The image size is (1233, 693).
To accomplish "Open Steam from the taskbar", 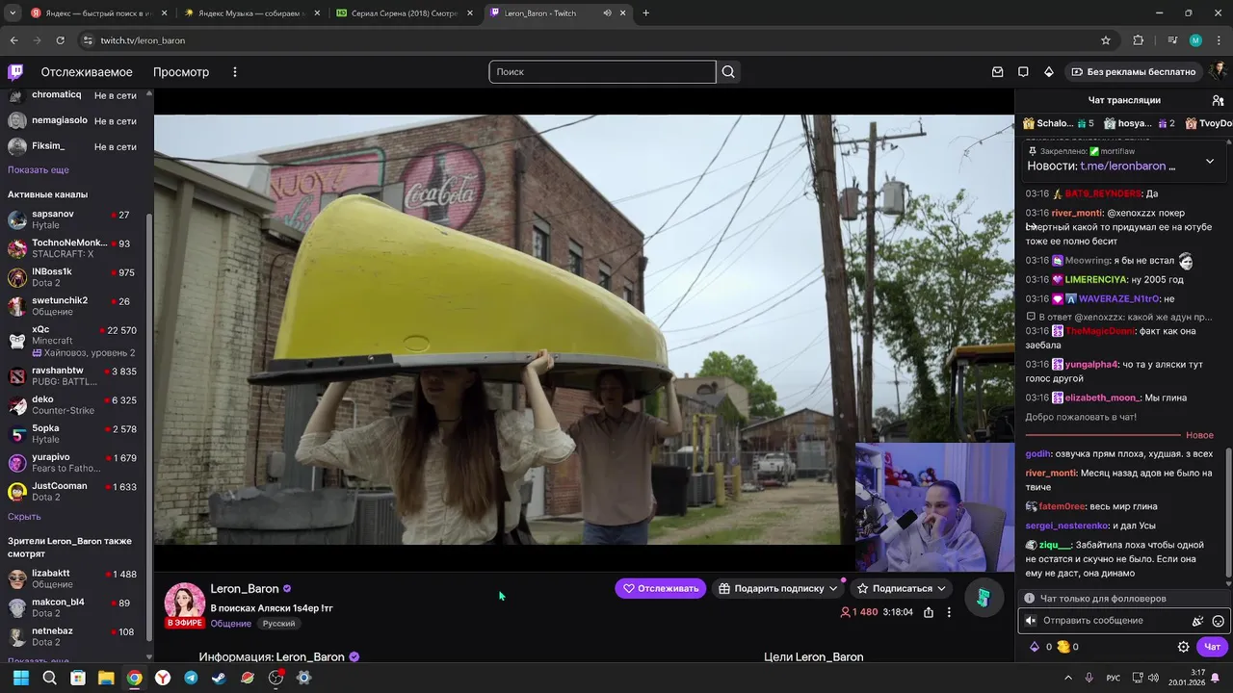I will [219, 678].
